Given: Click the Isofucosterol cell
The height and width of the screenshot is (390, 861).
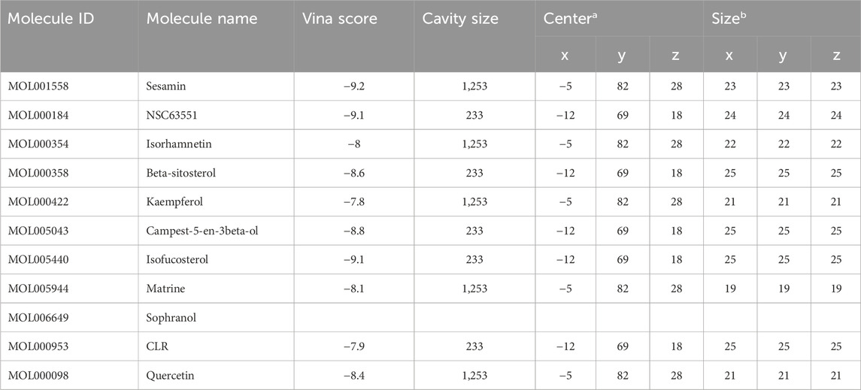Looking at the screenshot, I should [x=216, y=260].
